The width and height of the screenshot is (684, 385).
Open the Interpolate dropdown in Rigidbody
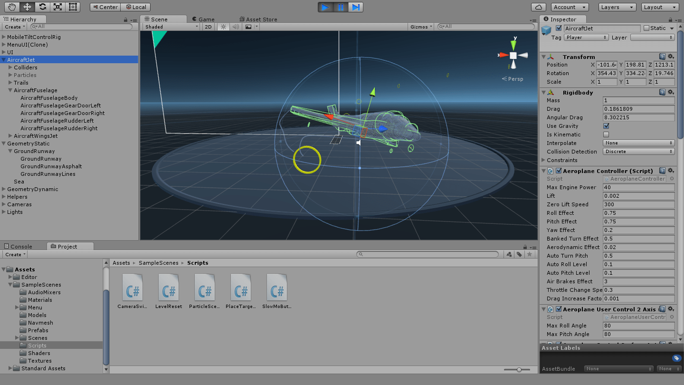638,143
